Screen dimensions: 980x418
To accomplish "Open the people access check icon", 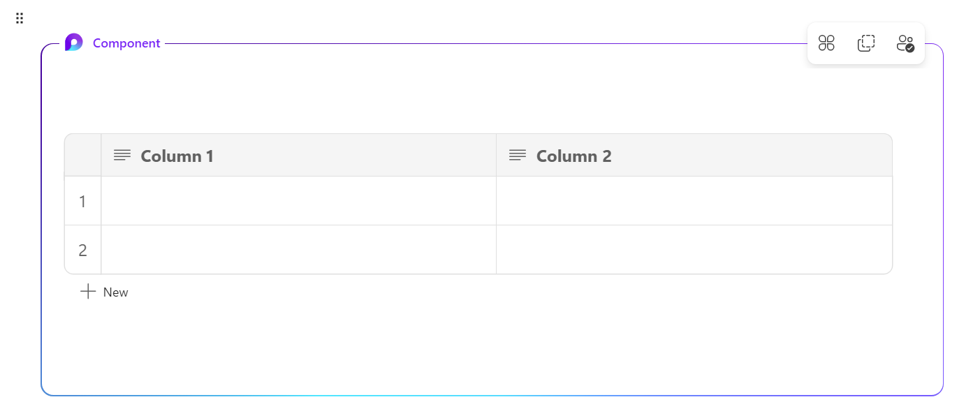I will pos(906,43).
